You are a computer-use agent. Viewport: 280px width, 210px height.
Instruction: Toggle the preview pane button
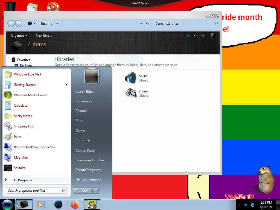(x=203, y=35)
